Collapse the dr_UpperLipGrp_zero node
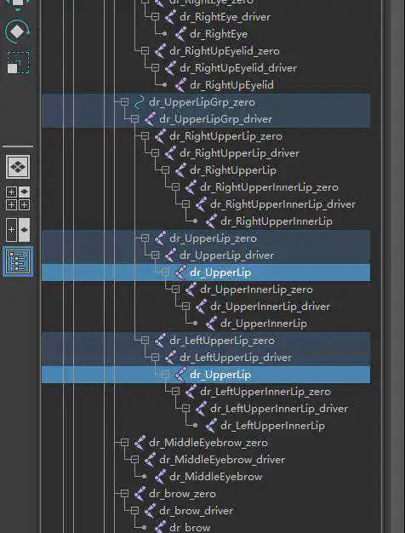The width and height of the screenshot is (405, 533). pyautogui.click(x=125, y=102)
